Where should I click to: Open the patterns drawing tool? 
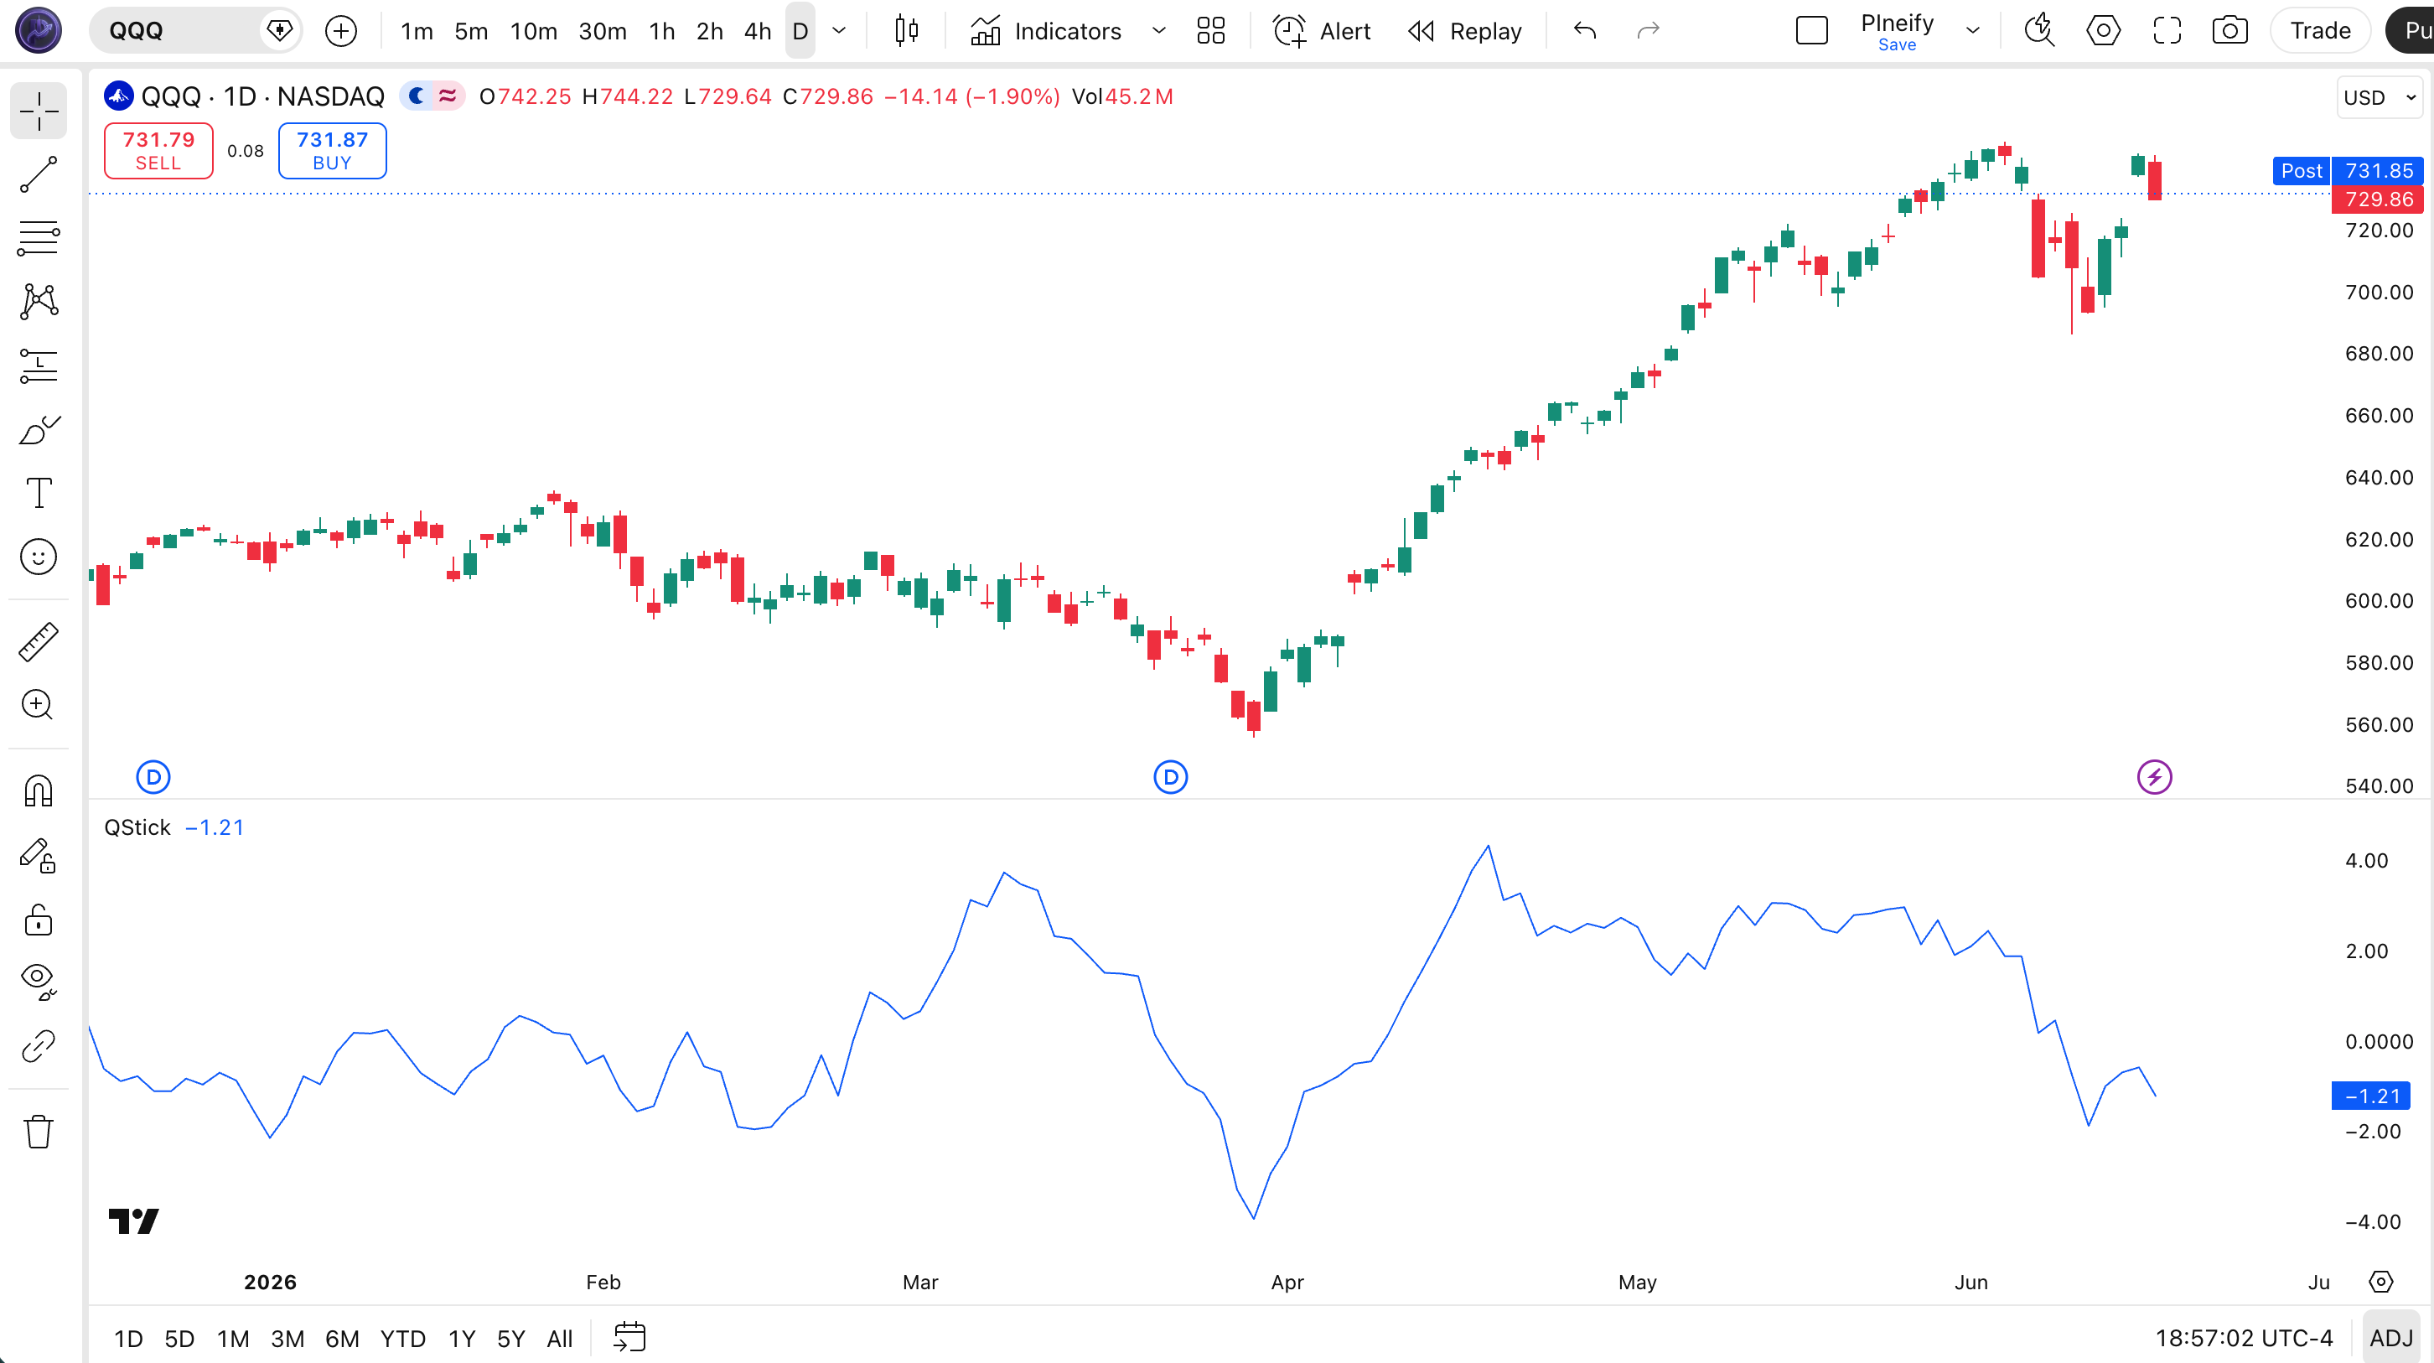(38, 302)
